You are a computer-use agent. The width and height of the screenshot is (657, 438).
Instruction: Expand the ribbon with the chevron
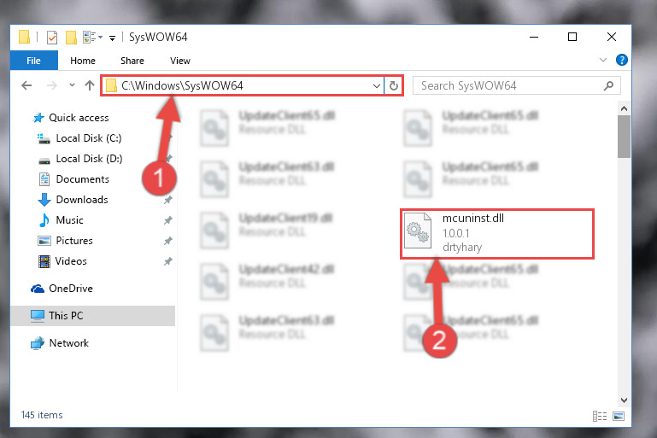[603, 60]
